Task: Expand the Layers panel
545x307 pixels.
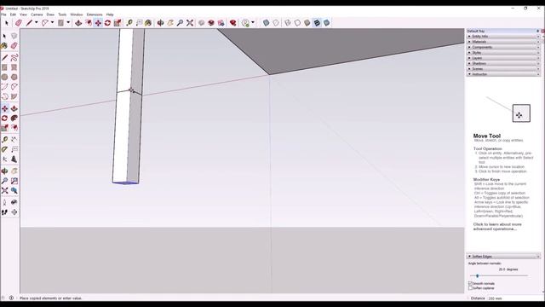Action: (x=503, y=58)
